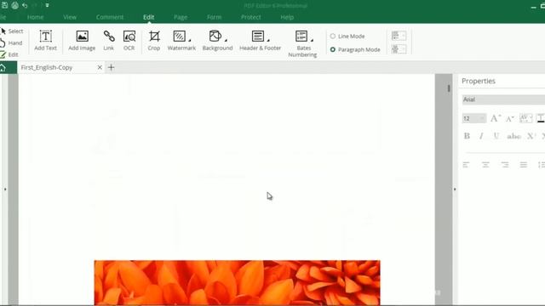The height and width of the screenshot is (306, 545).
Task: Toggle superscript X formatting
Action: click(531, 136)
